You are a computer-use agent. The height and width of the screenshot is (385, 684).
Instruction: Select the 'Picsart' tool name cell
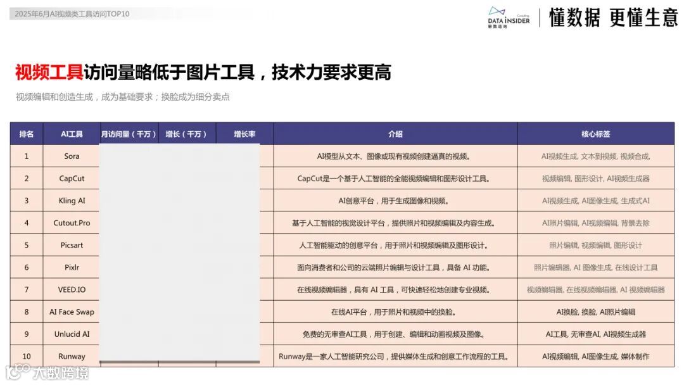click(x=72, y=245)
